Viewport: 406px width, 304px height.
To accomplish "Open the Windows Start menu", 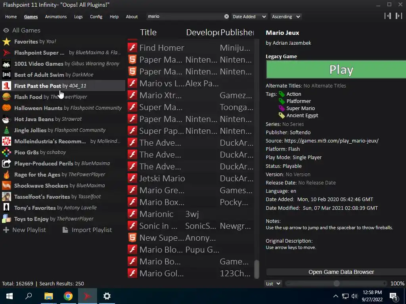I will point(10,296).
